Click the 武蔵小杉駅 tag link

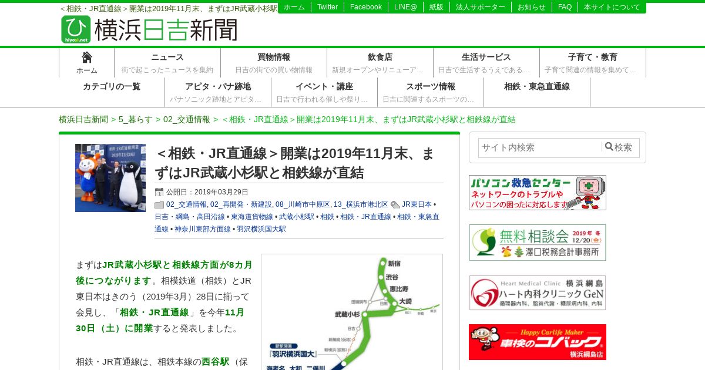(x=297, y=217)
